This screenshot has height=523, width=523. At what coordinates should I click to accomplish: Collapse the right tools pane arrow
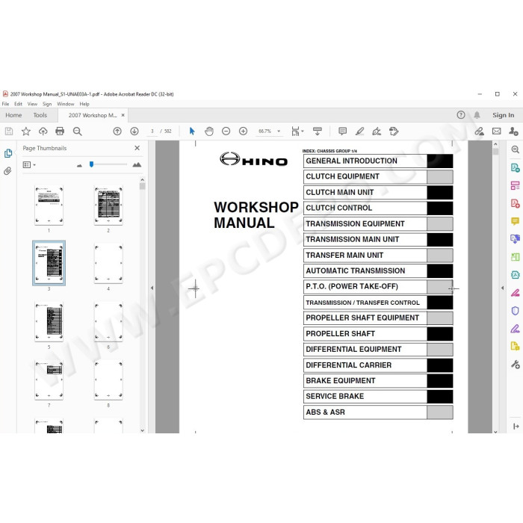pyautogui.click(x=503, y=288)
